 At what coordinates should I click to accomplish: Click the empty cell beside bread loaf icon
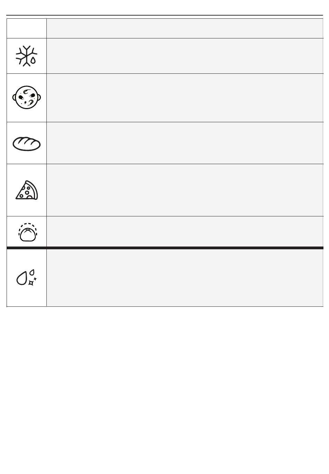click(185, 143)
